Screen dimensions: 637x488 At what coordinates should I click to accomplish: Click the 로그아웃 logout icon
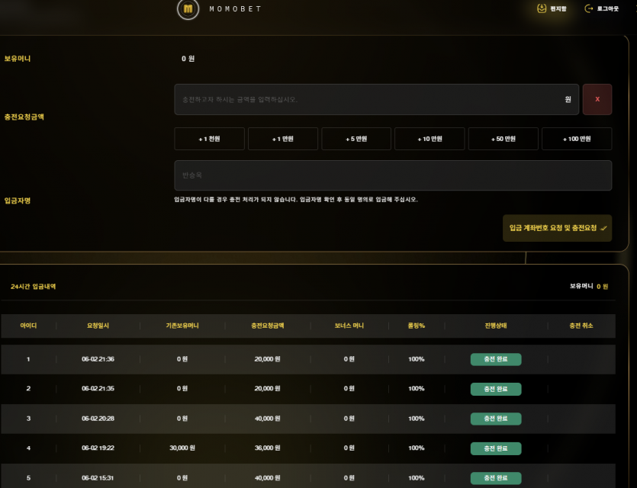click(x=588, y=8)
